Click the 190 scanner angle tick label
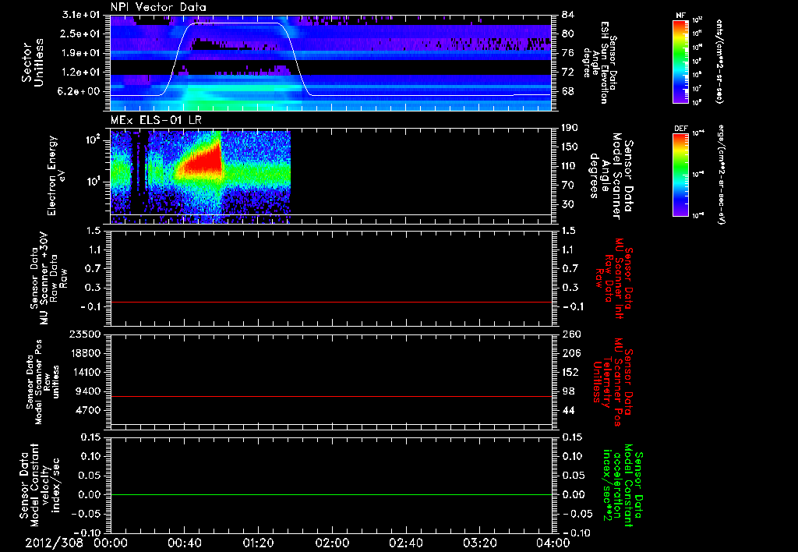 click(570, 128)
